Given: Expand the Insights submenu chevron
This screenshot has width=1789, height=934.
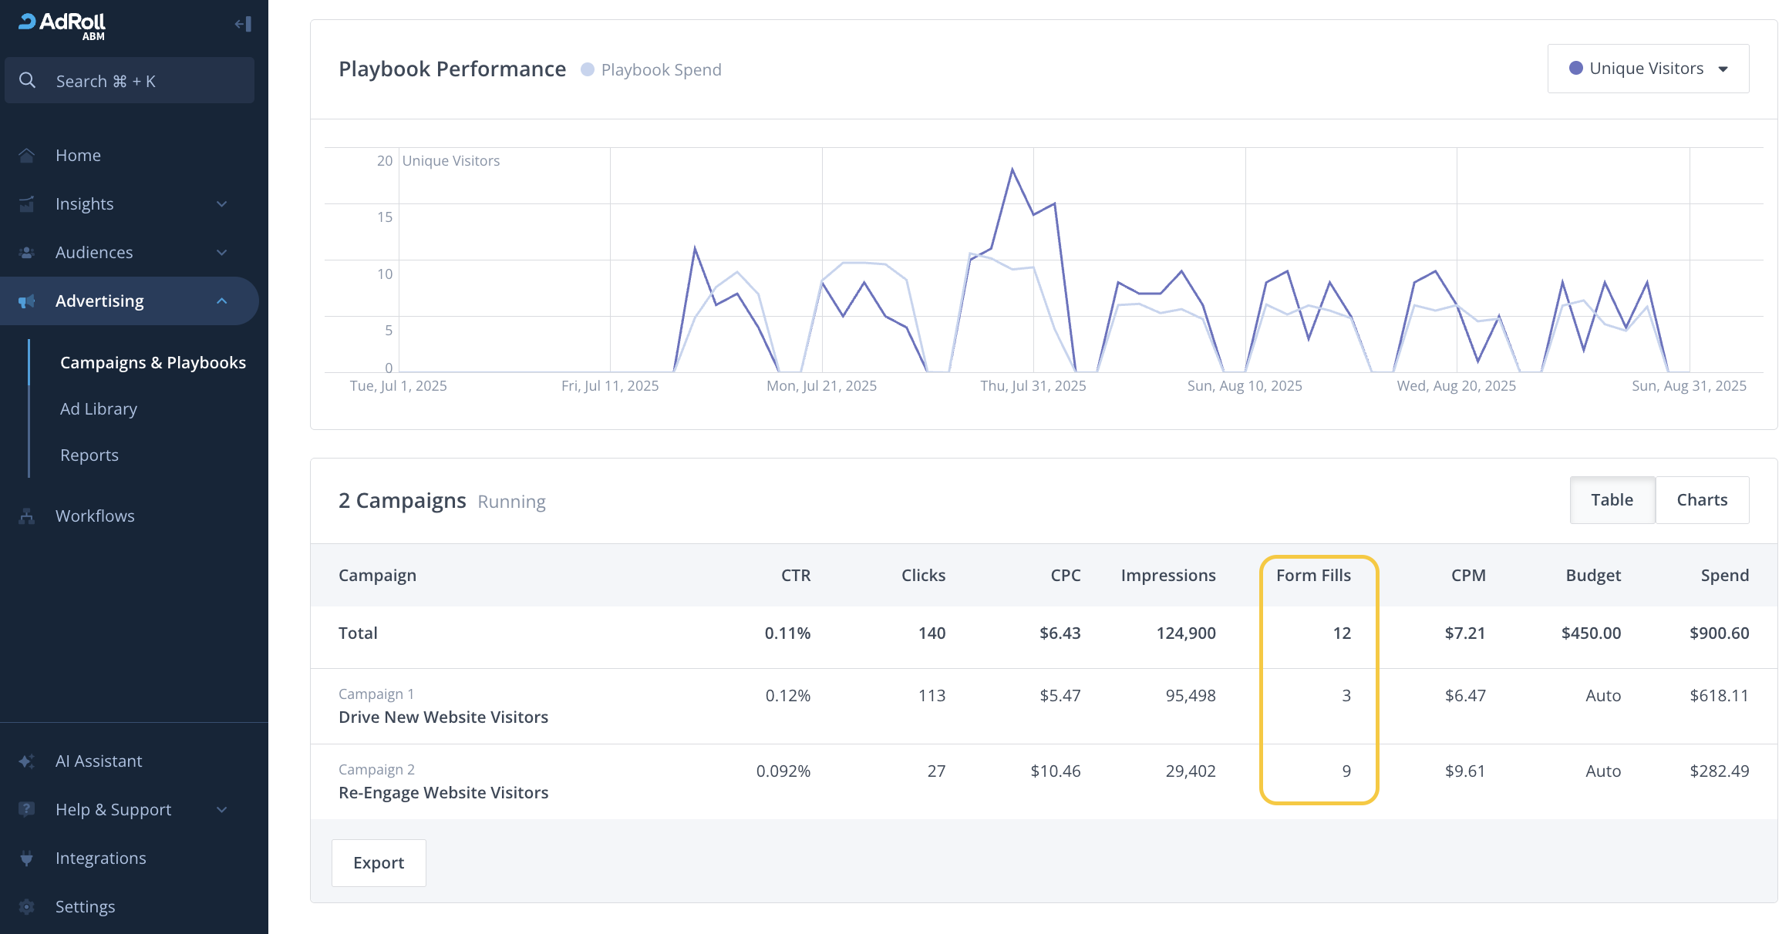Looking at the screenshot, I should tap(222, 204).
